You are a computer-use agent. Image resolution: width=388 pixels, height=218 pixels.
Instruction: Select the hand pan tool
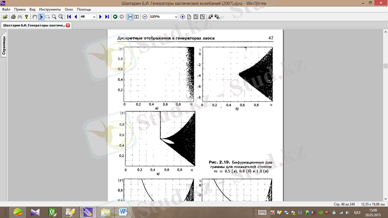(34, 17)
